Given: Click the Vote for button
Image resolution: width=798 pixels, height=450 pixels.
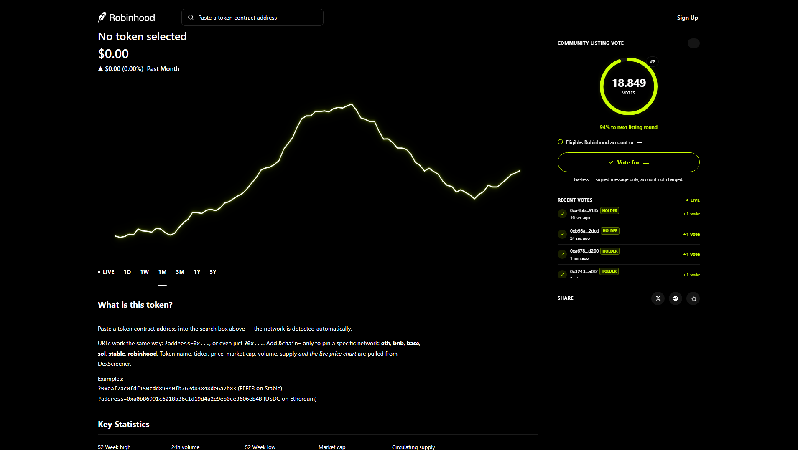Looking at the screenshot, I should [628, 162].
